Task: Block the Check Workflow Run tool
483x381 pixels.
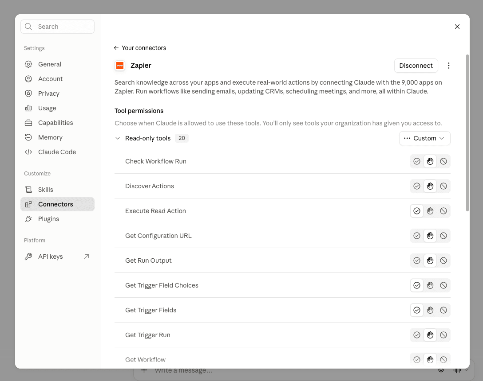Action: [x=443, y=161]
